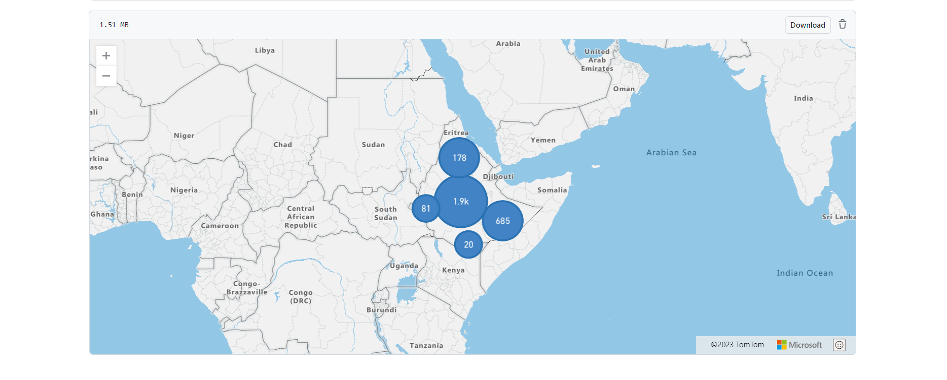Open the ©2023 TomTom attribution
This screenshot has width=947, height=380.
tap(737, 345)
